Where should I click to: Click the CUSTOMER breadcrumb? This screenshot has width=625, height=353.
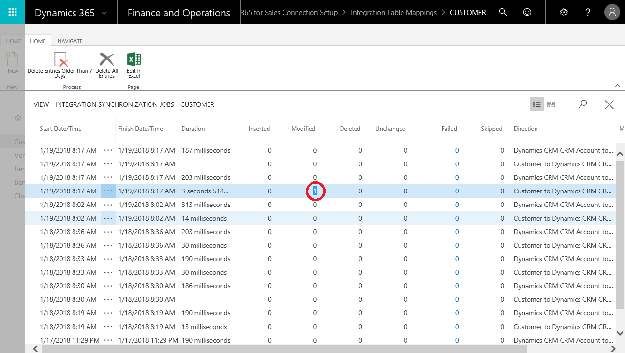click(x=468, y=13)
